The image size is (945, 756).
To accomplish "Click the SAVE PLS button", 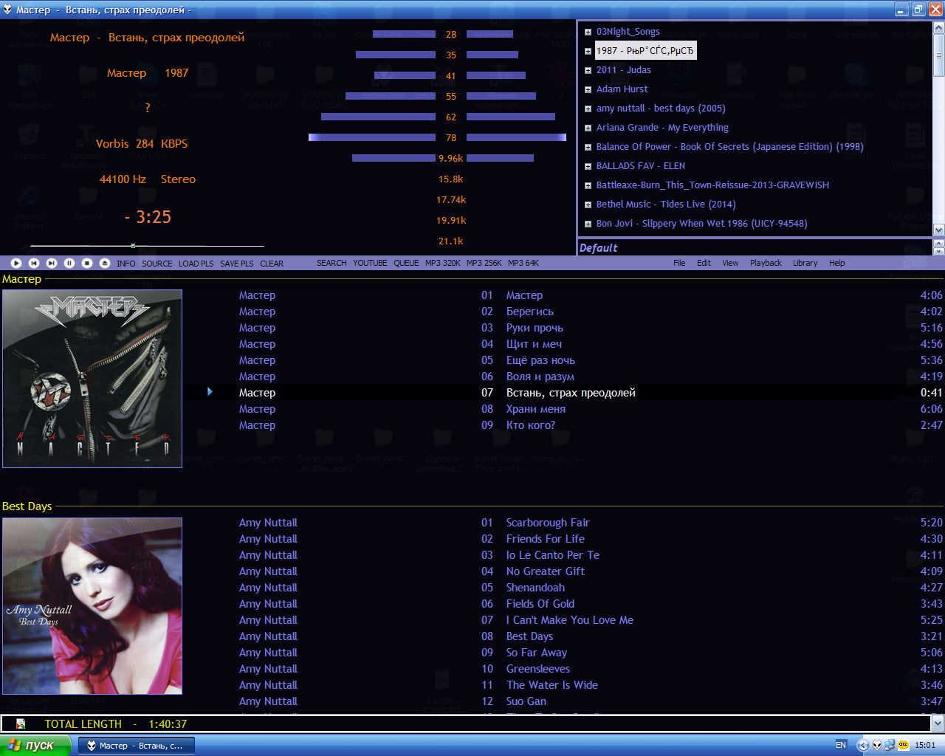I will [236, 264].
